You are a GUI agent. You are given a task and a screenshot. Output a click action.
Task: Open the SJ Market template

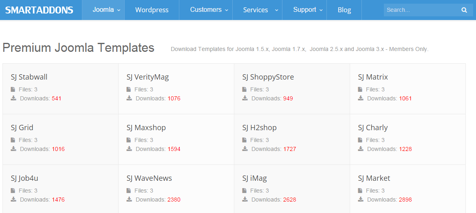tap(374, 178)
